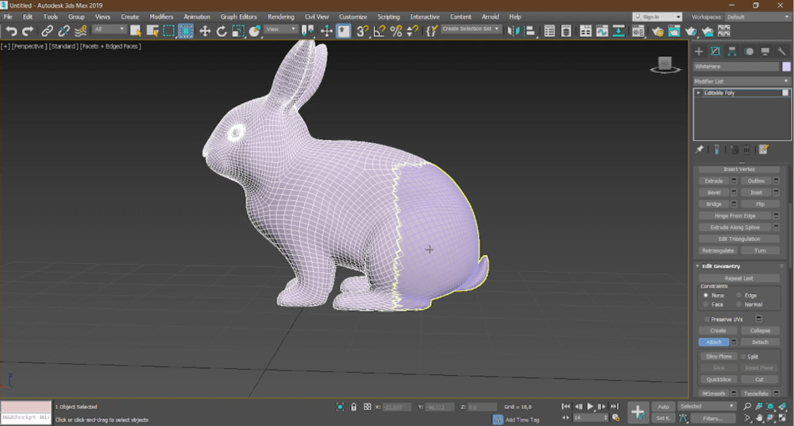Enable the Split checkbox
This screenshot has width=794, height=426.
743,357
